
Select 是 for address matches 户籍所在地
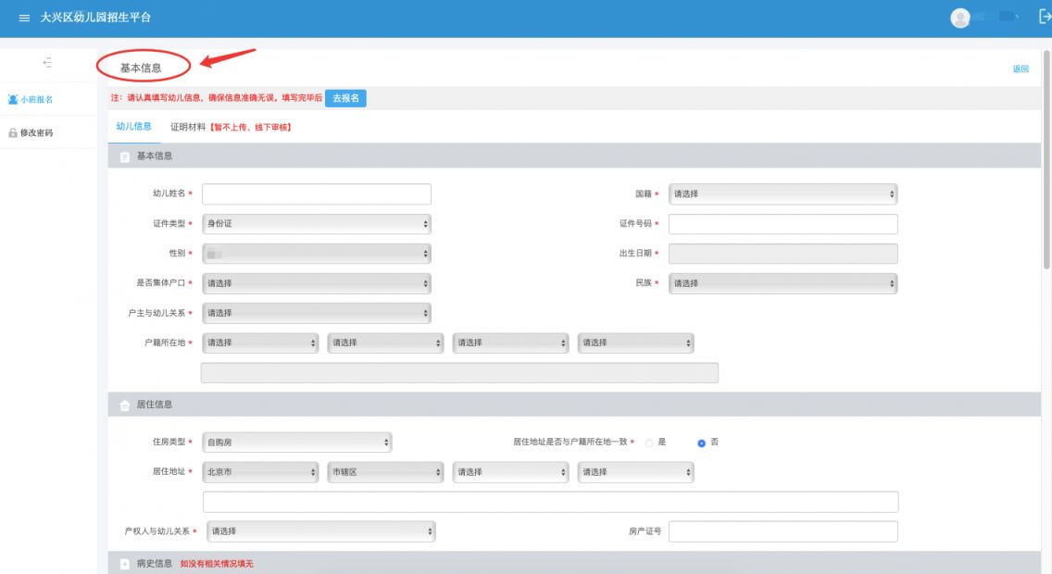[649, 443]
